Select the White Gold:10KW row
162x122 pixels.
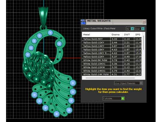[112, 67]
